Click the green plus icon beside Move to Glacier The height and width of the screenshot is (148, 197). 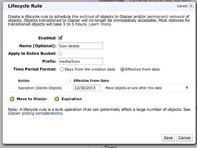tap(12, 99)
